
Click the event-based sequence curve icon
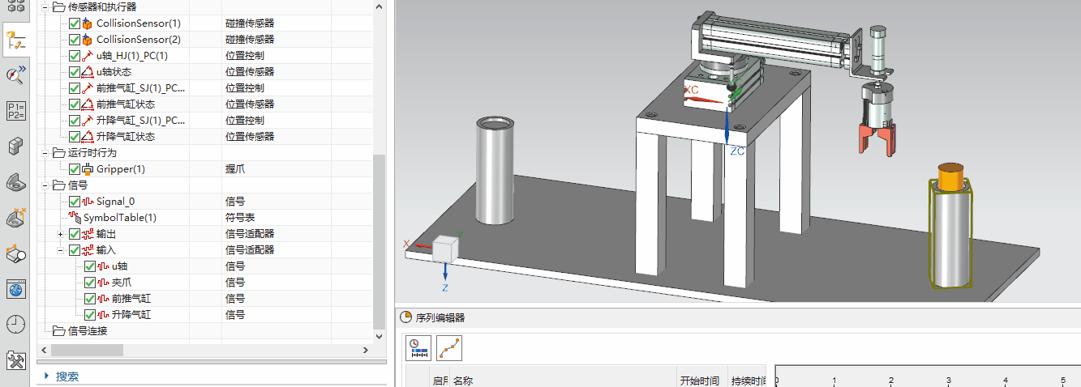click(449, 348)
